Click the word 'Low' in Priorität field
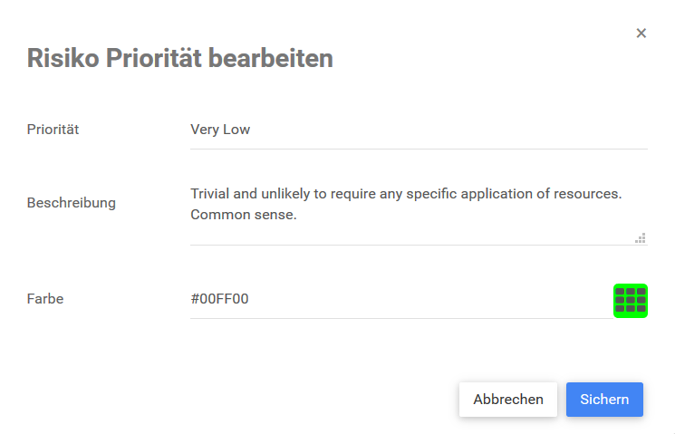 coord(236,130)
